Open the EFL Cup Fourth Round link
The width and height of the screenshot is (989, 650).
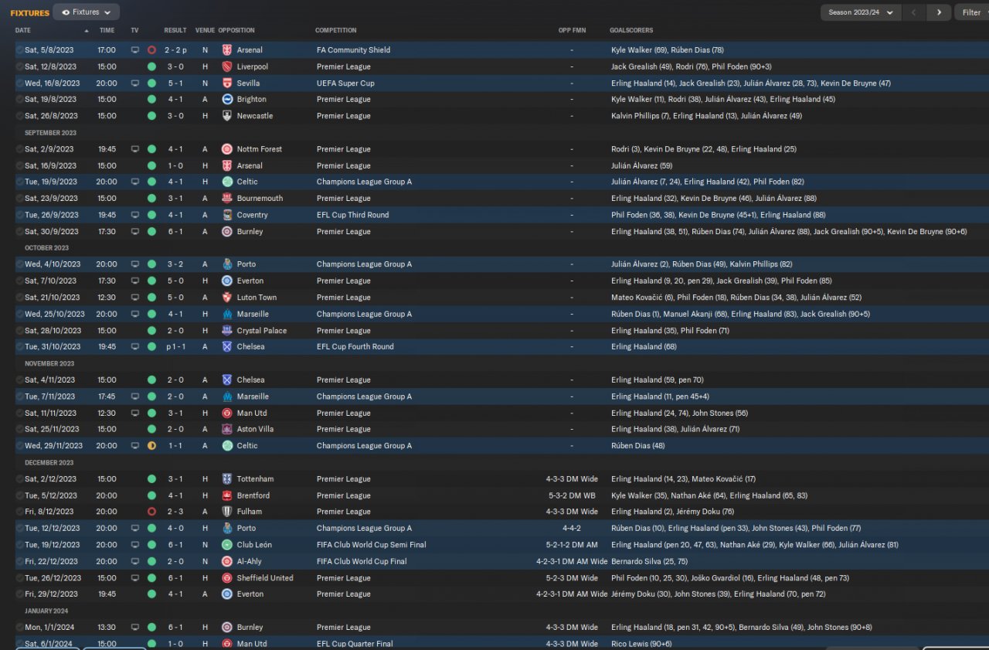click(355, 347)
